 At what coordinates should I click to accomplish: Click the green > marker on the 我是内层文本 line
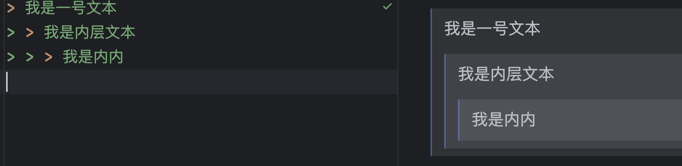pyautogui.click(x=11, y=33)
